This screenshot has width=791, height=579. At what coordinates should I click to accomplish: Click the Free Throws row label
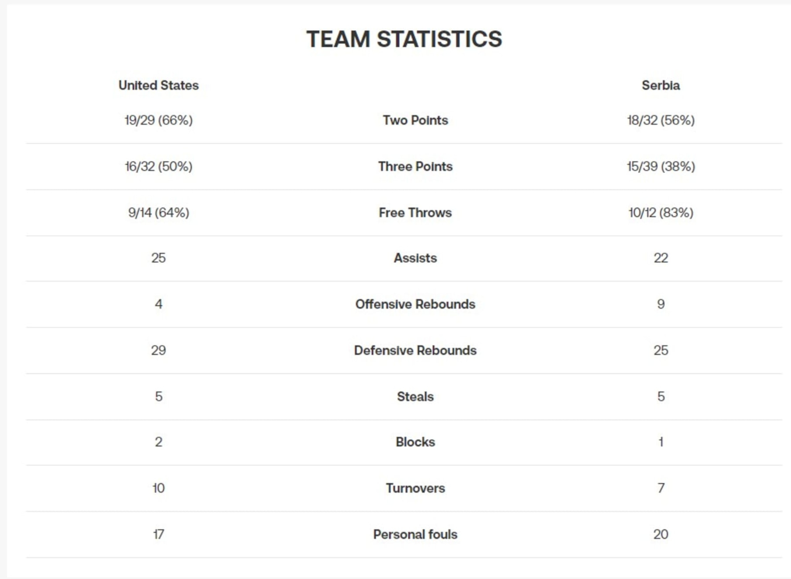tap(415, 212)
